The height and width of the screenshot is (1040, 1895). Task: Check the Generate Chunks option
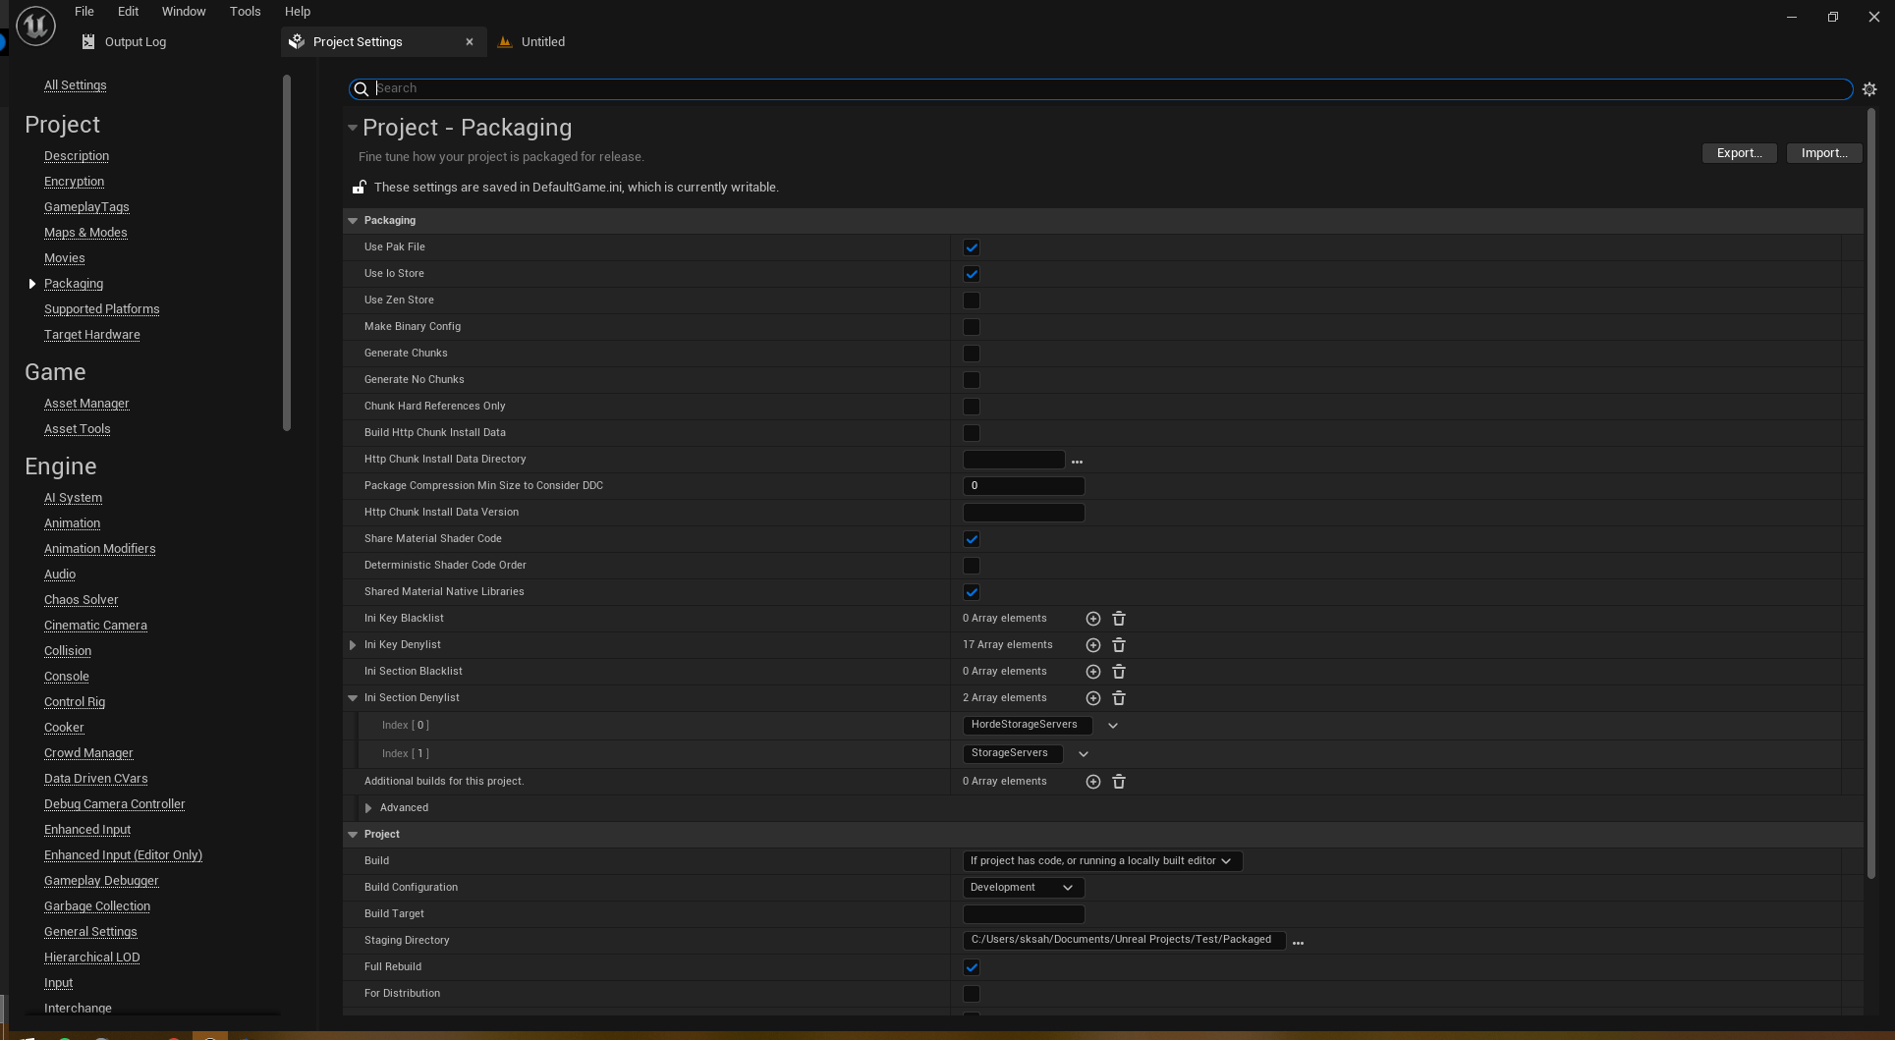[972, 354]
